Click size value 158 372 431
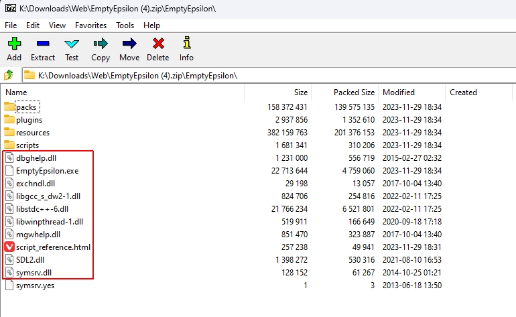The width and height of the screenshot is (516, 317). tap(287, 107)
